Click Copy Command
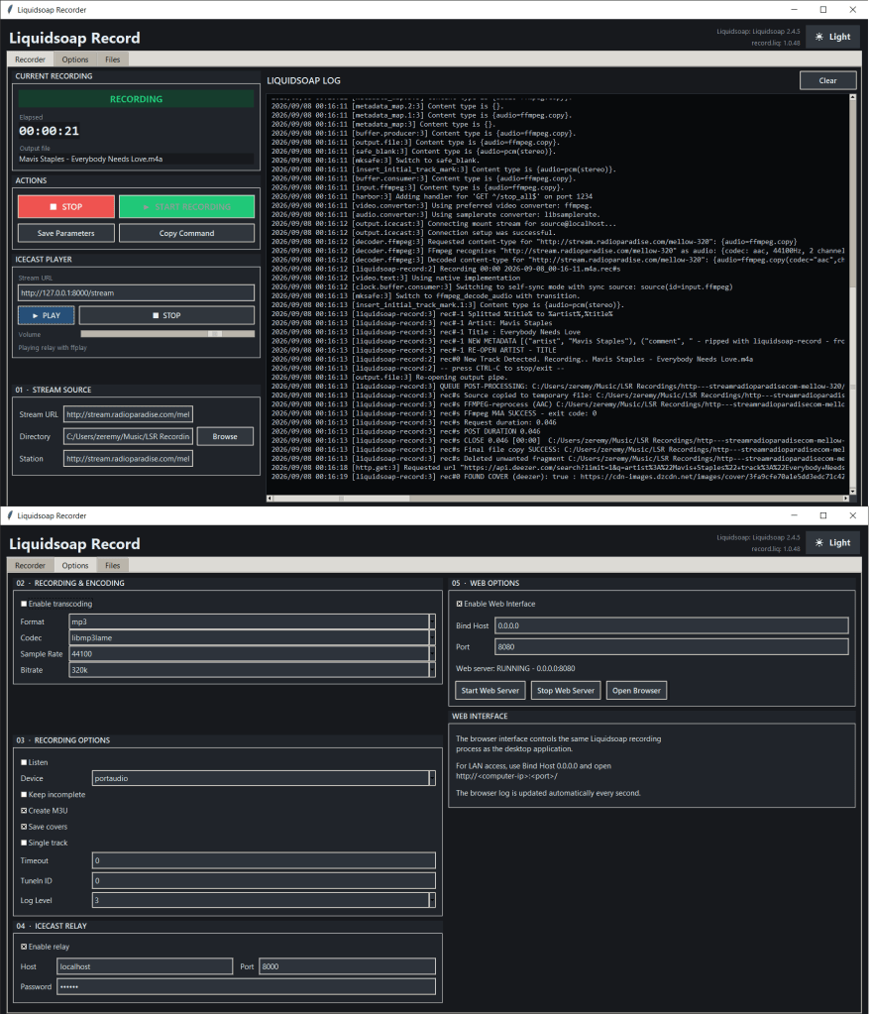This screenshot has height=1014, width=871. (x=187, y=234)
